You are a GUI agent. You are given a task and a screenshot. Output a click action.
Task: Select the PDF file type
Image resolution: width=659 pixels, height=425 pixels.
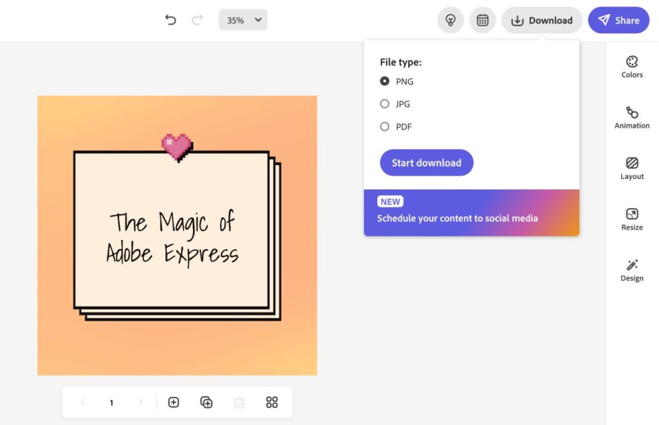[384, 126]
